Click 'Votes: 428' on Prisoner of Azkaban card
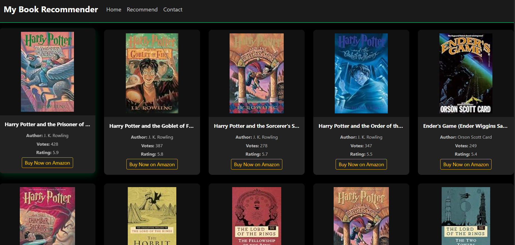Screen dimensions: 515x245 [x=47, y=144]
